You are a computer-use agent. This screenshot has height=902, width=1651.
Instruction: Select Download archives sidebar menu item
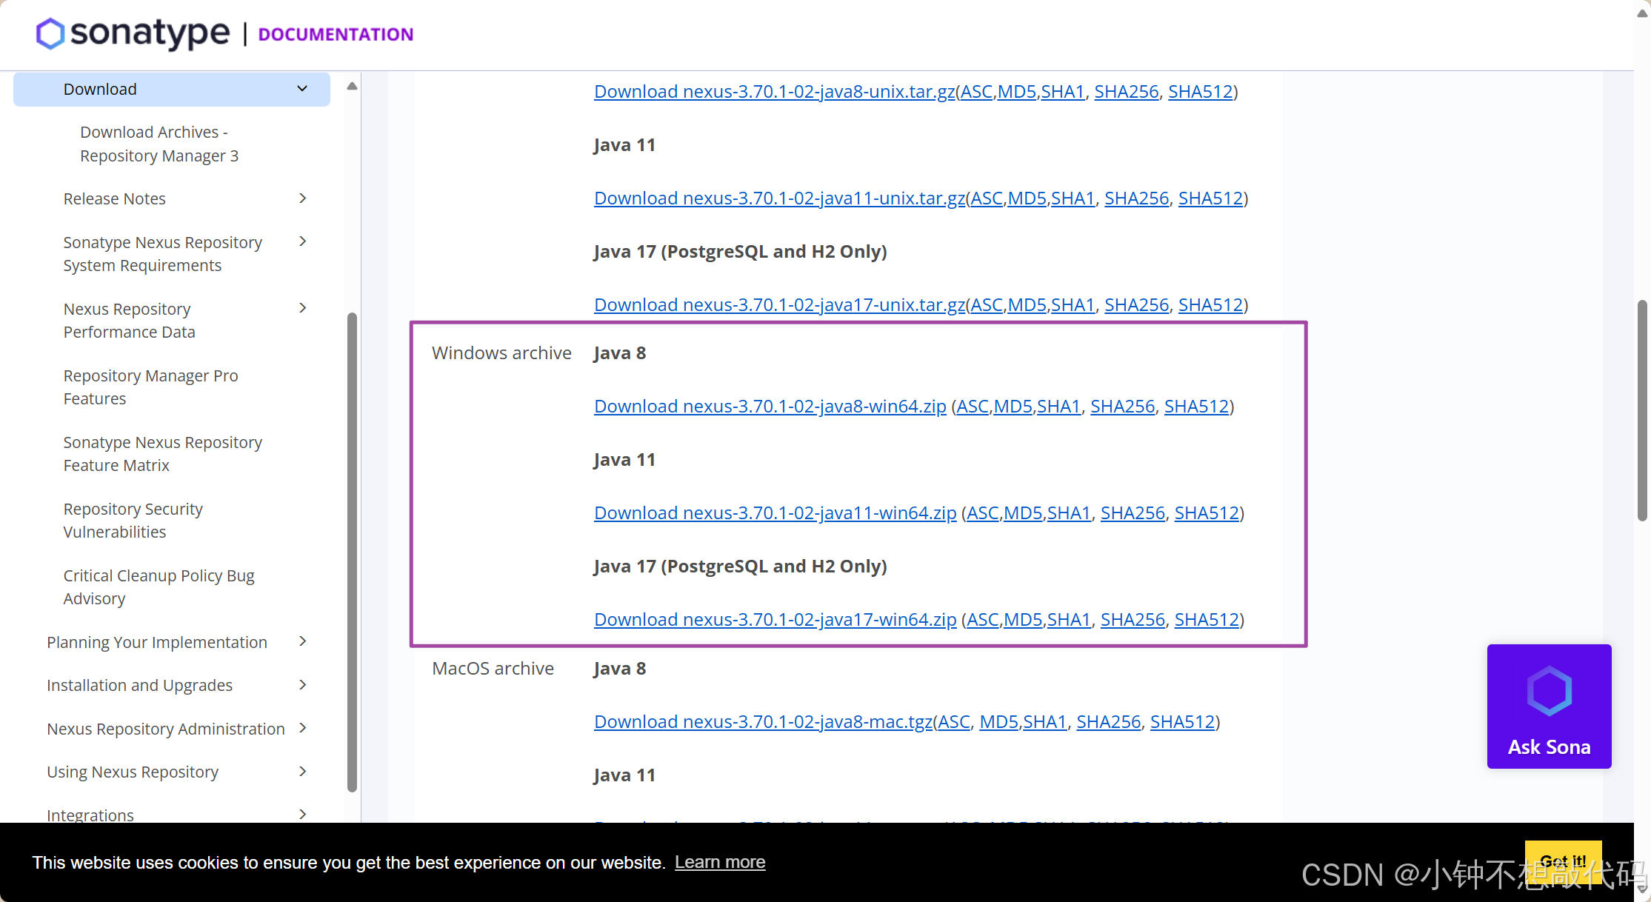[161, 142]
